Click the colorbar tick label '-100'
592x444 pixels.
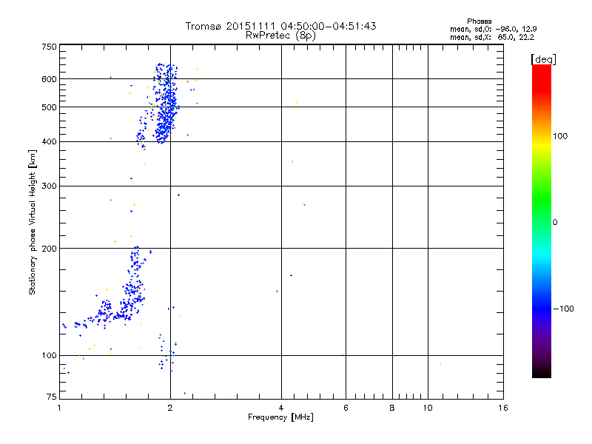click(563, 309)
